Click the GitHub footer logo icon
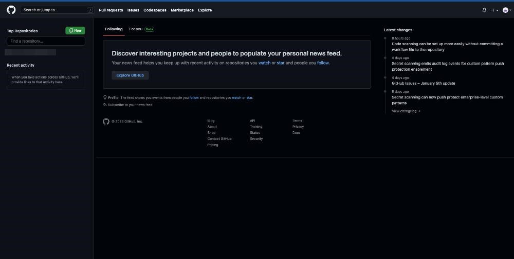514x259 pixels. click(x=106, y=122)
